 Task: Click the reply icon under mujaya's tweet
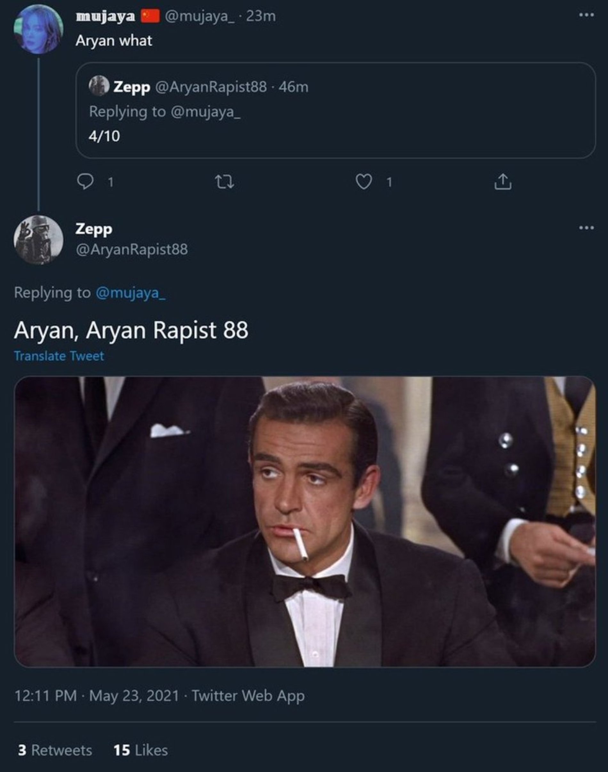(85, 182)
